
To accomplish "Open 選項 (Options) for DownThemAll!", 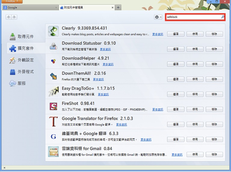I will [x=176, y=79].
